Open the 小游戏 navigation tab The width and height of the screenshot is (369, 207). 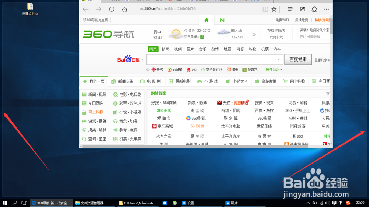point(208,81)
